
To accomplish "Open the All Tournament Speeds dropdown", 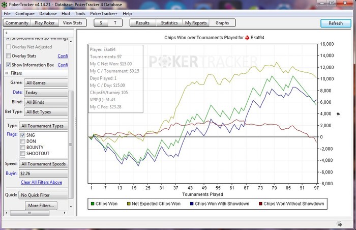I will click(43, 164).
